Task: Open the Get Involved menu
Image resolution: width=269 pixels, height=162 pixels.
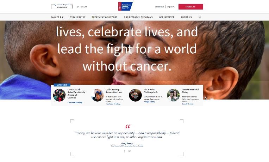Action: pyautogui.click(x=167, y=17)
